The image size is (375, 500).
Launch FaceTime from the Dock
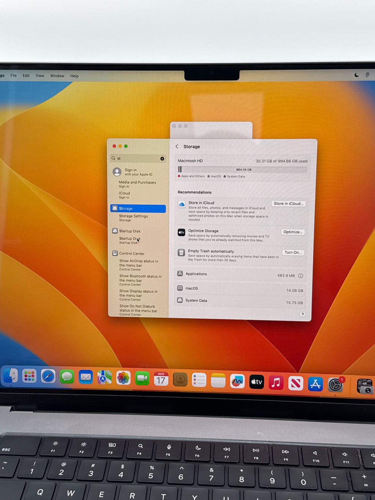142,378
